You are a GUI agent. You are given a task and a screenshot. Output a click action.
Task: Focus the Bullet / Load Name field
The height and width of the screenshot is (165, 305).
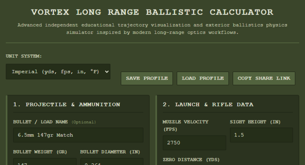pyautogui.click(x=78, y=135)
